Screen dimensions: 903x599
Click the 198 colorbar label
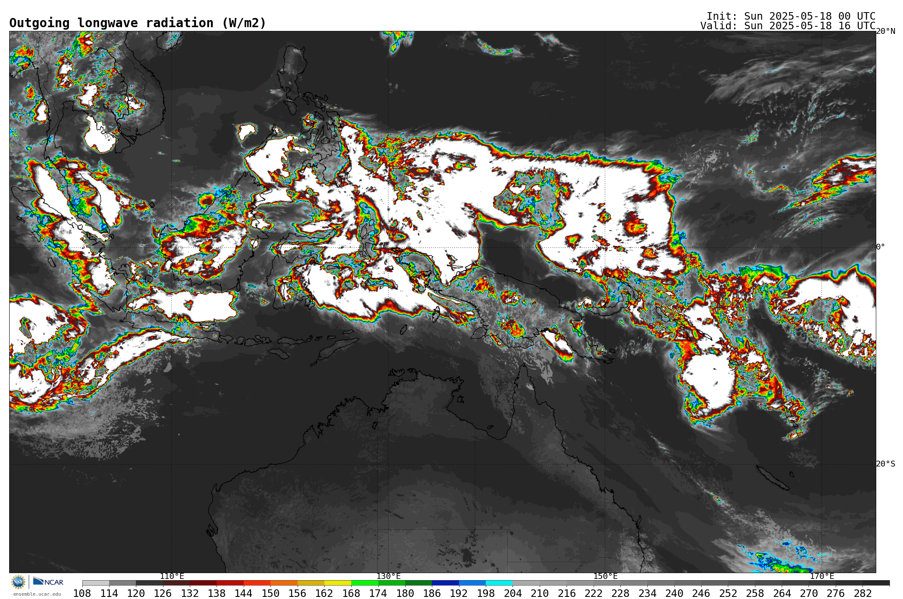486,594
